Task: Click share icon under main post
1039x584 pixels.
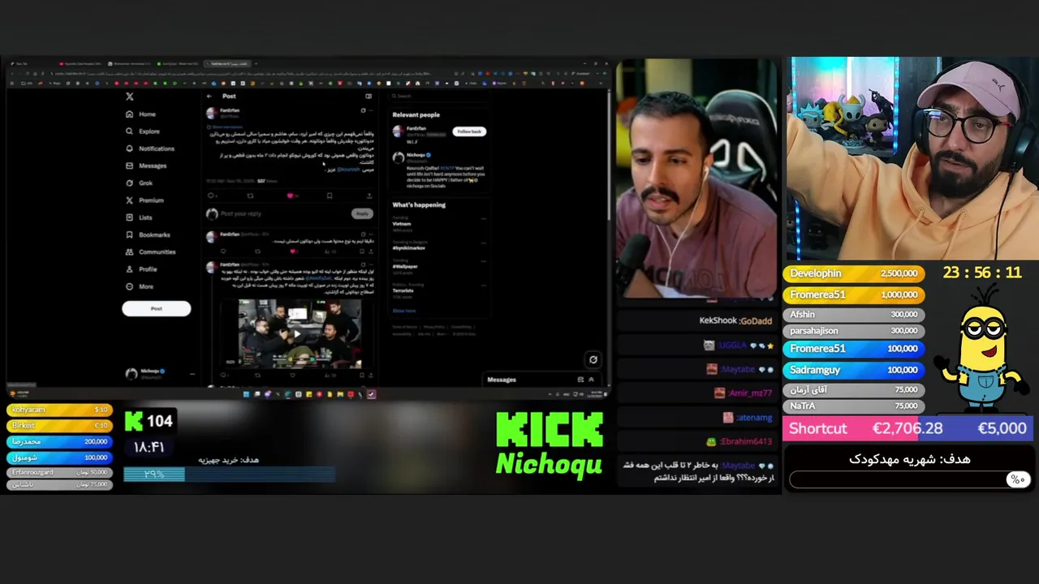Action: coord(369,195)
